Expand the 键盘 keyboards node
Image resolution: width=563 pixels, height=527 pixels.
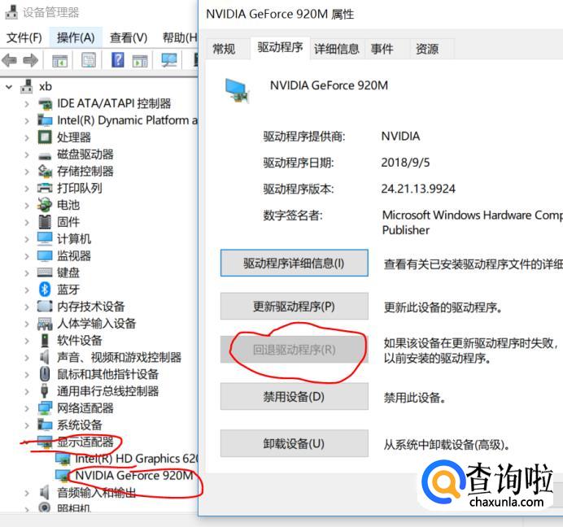27,272
